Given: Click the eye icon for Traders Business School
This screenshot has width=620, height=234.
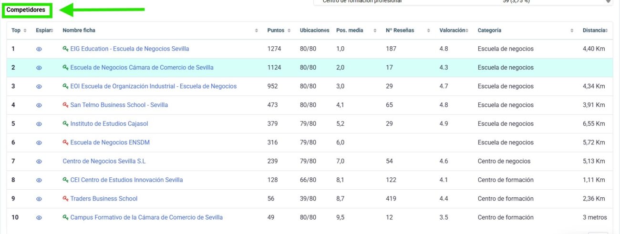Looking at the screenshot, I should pyautogui.click(x=39, y=199).
